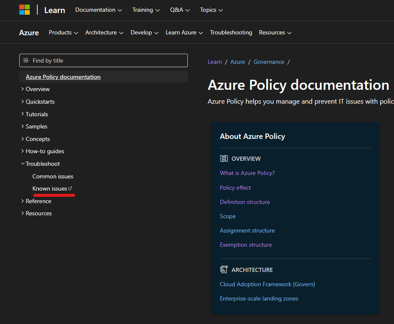The image size is (394, 324).
Task: Open the What is Azure Policy? link
Action: click(247, 173)
